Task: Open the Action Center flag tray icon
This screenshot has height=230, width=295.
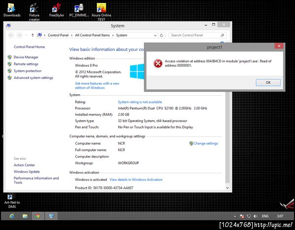Action: pos(242,216)
